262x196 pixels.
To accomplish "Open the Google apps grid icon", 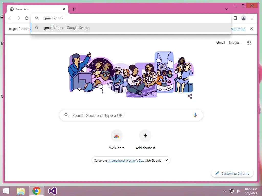I will tap(249, 43).
